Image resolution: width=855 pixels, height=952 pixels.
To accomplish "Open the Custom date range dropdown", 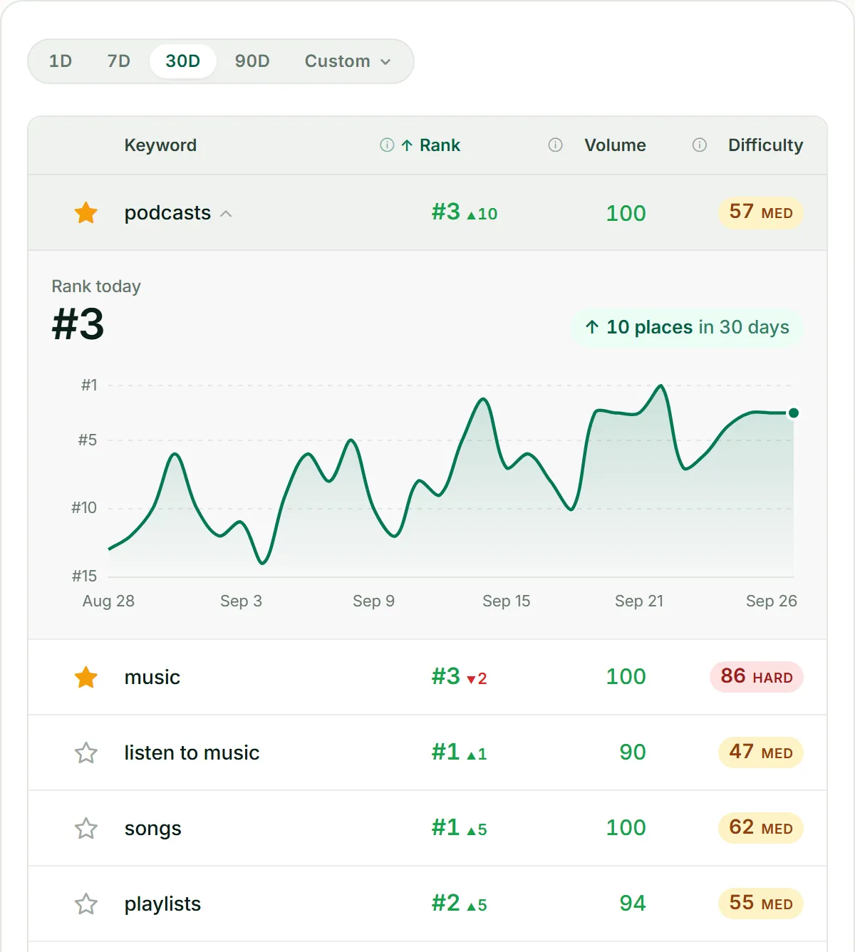I will click(348, 61).
